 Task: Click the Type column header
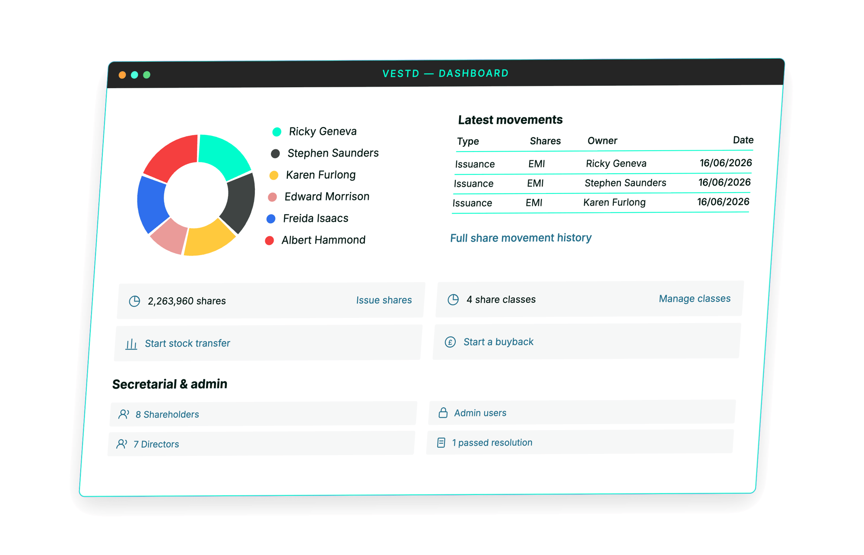pyautogui.click(x=468, y=142)
